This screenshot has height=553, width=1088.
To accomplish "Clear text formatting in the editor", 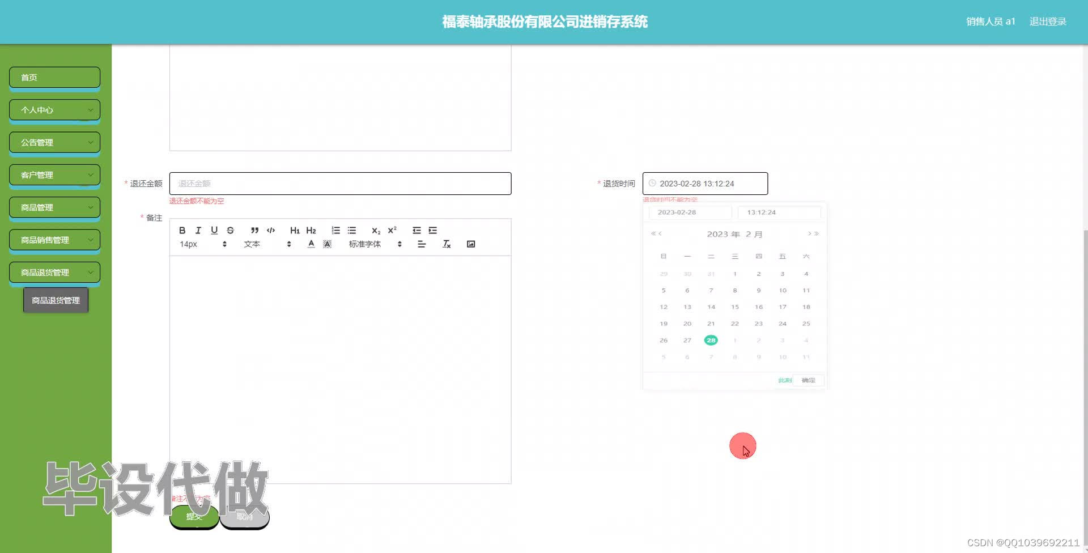I will pos(447,244).
